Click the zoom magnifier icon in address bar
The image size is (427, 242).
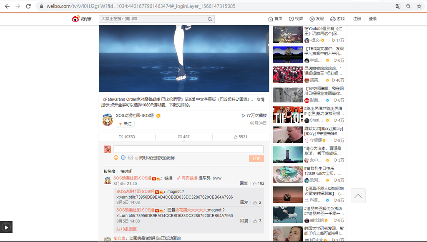409,6
